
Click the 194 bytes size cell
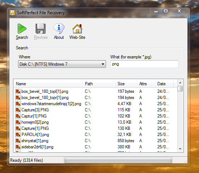pos(126,98)
